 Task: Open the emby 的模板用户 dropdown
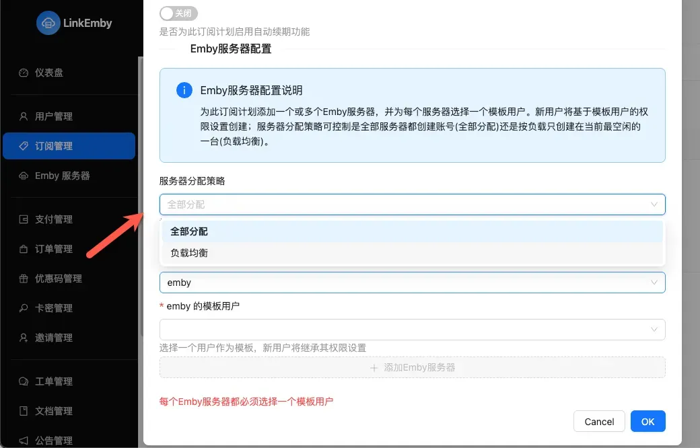pos(412,330)
